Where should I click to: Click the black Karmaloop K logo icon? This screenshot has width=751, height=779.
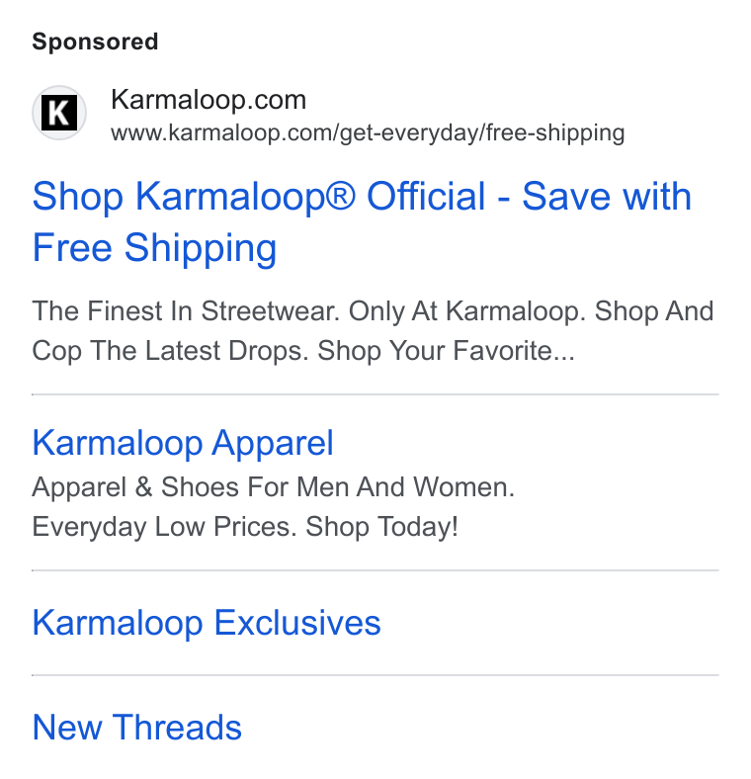59,113
